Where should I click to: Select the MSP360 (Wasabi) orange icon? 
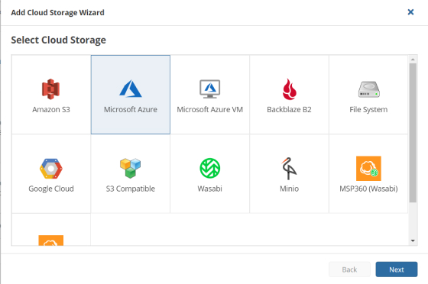pos(368,169)
